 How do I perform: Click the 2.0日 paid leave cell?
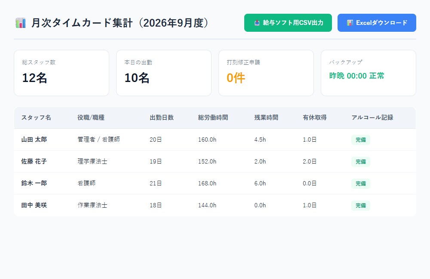(x=310, y=161)
